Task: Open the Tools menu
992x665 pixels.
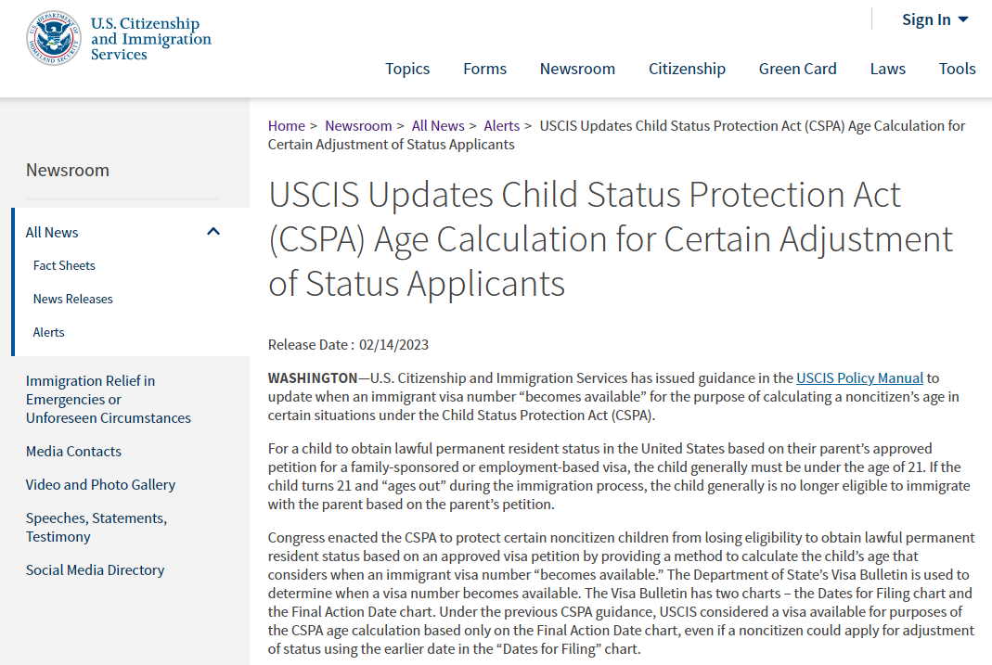Action: click(x=958, y=69)
